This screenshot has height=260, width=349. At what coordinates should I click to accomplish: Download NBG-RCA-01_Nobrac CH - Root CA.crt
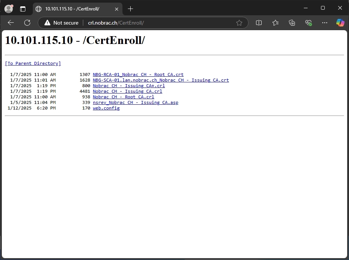(138, 74)
